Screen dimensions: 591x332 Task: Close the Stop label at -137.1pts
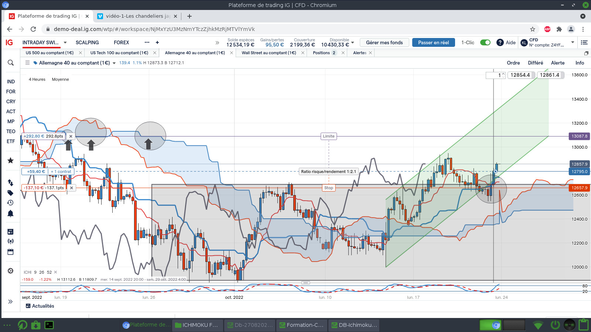point(72,188)
